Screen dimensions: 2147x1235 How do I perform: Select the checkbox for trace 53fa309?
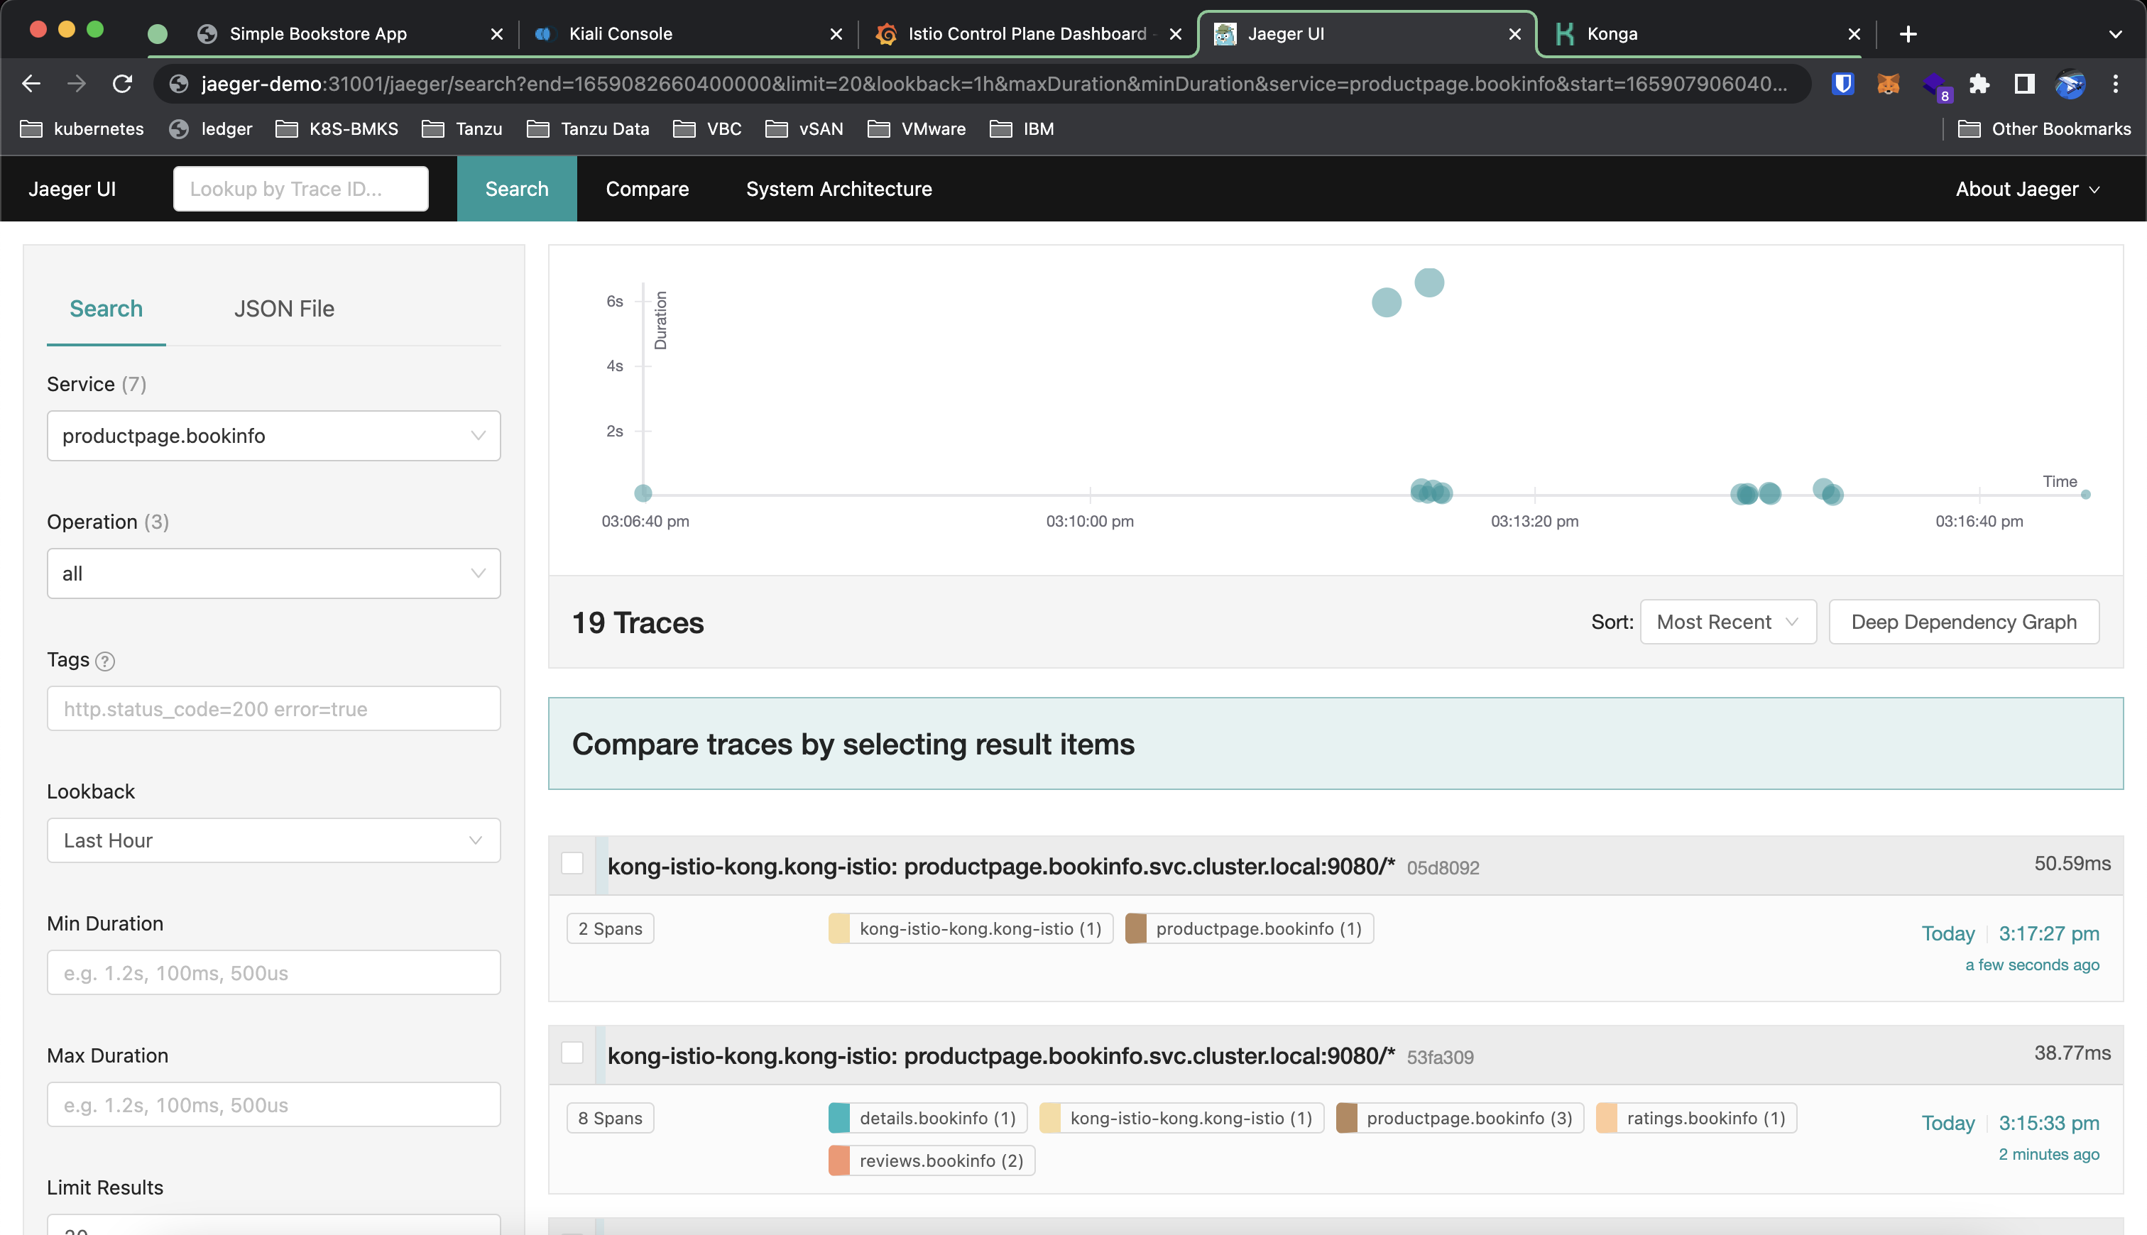tap(572, 1053)
